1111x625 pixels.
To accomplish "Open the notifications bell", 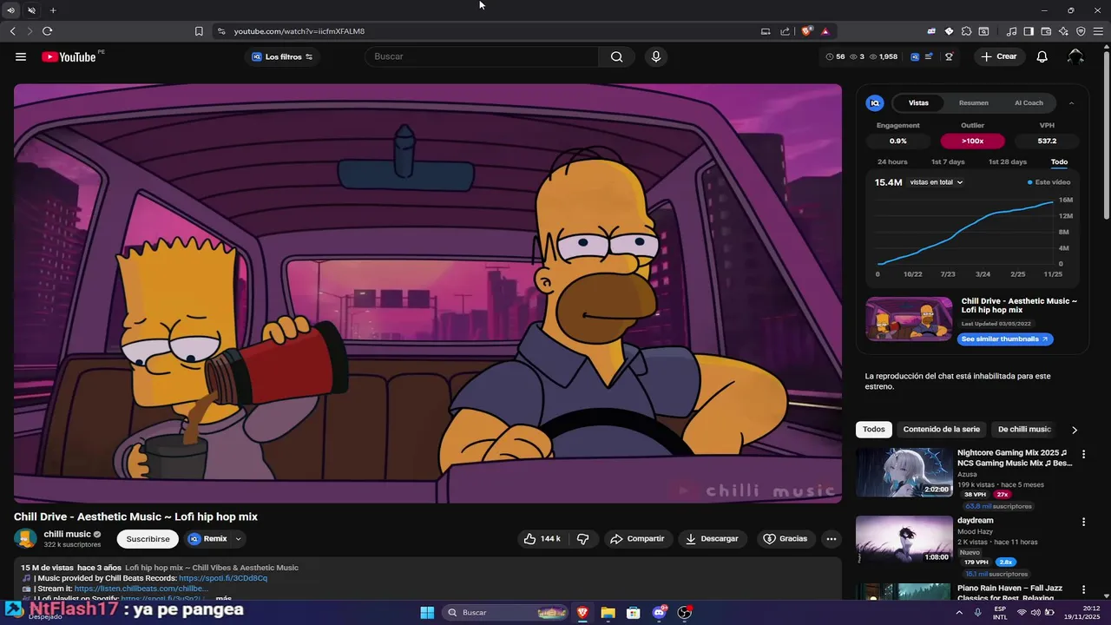I will (1042, 56).
